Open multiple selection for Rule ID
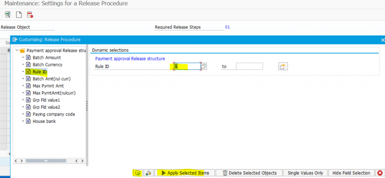The width and height of the screenshot is (385, 178). coord(283,66)
